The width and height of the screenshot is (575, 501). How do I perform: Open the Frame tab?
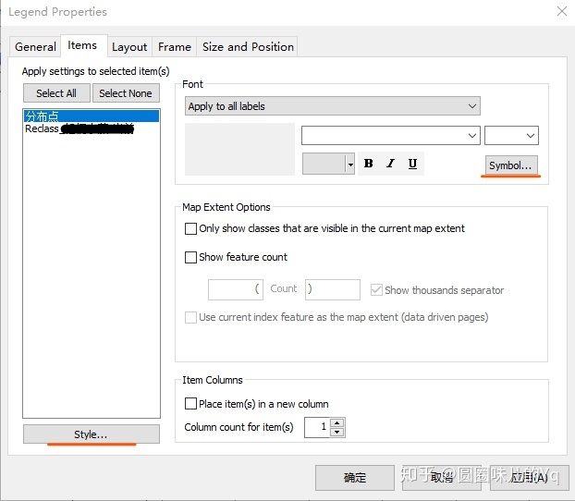click(175, 47)
